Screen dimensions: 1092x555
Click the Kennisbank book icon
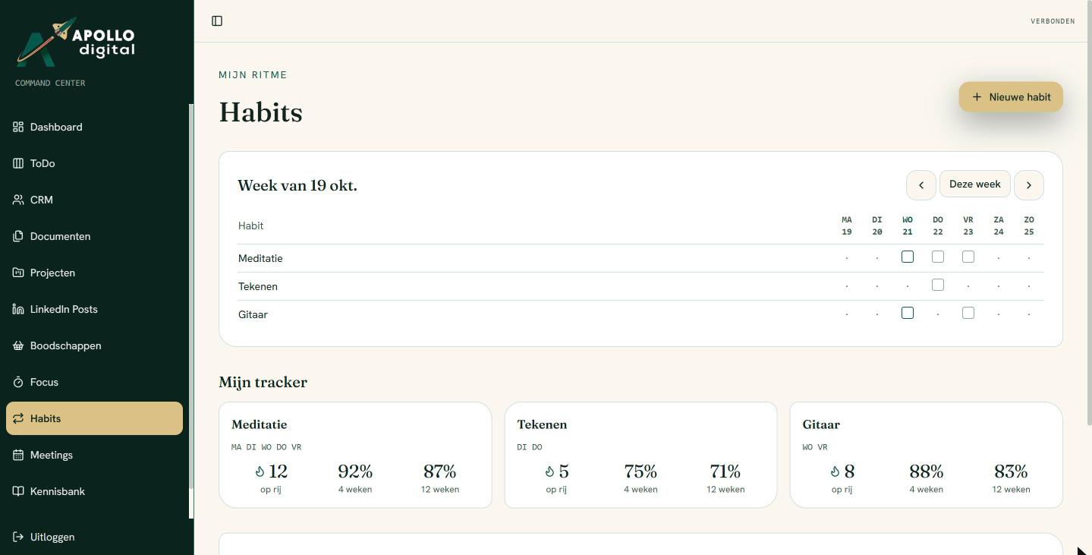coord(18,491)
